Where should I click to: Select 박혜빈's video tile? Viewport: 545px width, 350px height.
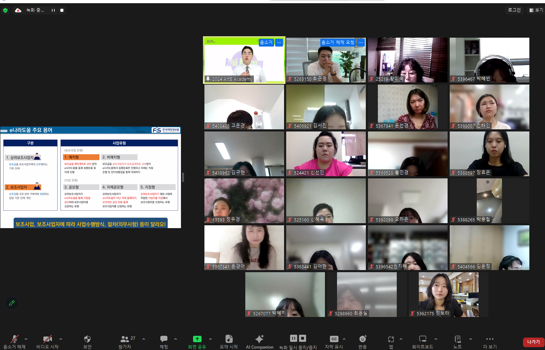pyautogui.click(x=490, y=60)
